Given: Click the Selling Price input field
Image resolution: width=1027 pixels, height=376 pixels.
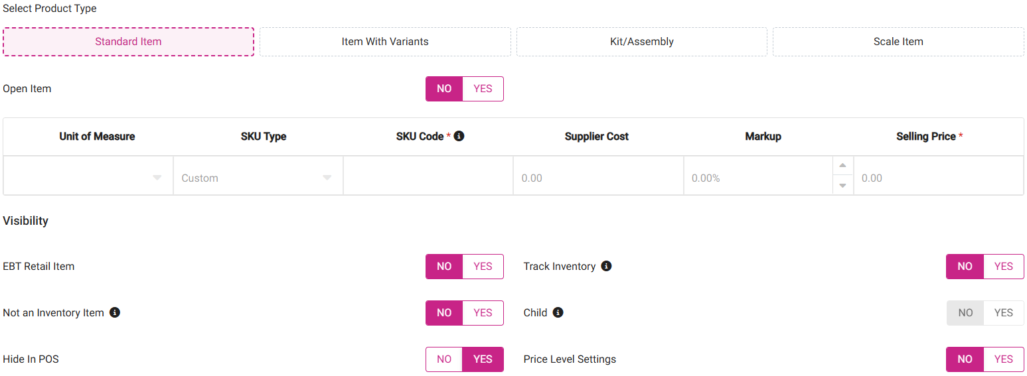Looking at the screenshot, I should click(x=938, y=178).
